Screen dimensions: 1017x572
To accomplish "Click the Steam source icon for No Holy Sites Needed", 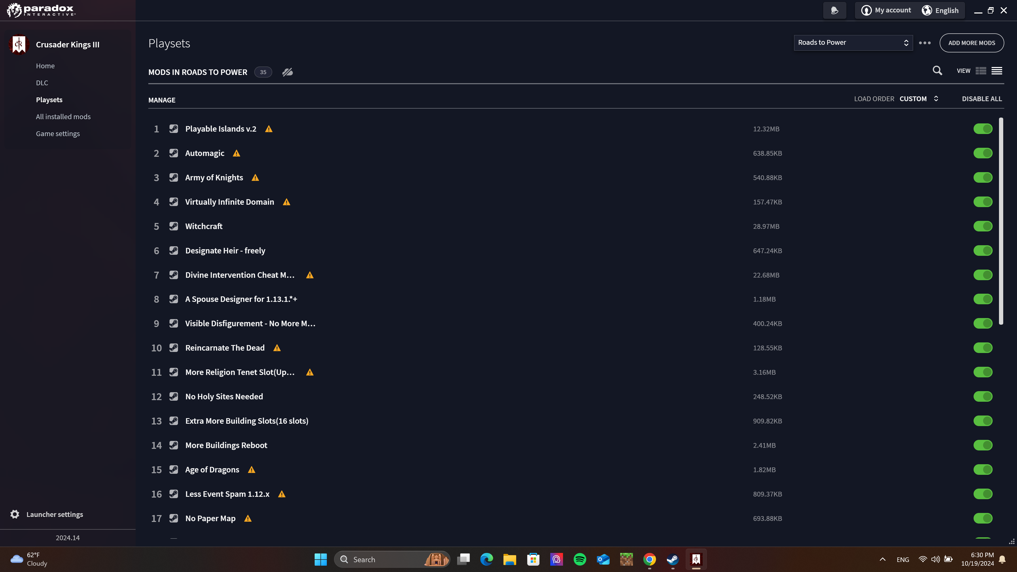I will pos(174,396).
